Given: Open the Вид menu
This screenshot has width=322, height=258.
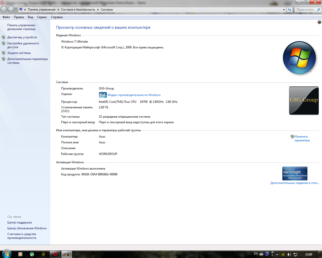Looking at the screenshot, I should click(30, 17).
